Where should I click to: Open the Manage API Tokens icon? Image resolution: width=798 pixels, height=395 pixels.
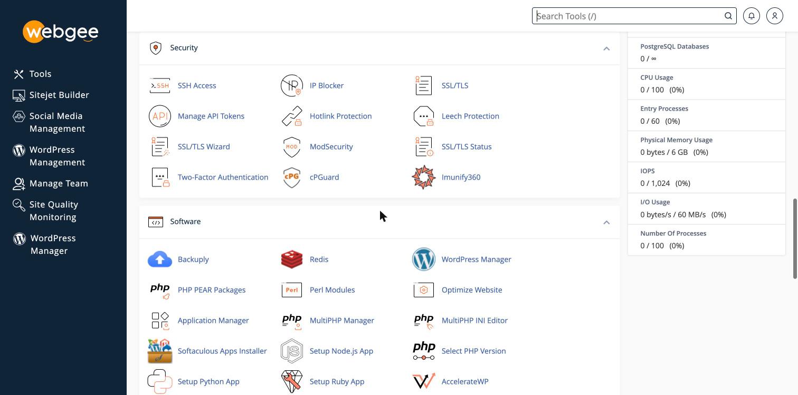[160, 116]
